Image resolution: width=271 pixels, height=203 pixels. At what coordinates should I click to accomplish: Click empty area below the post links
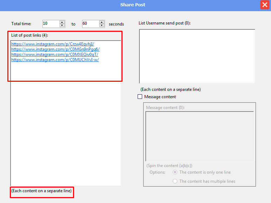pos(66,133)
